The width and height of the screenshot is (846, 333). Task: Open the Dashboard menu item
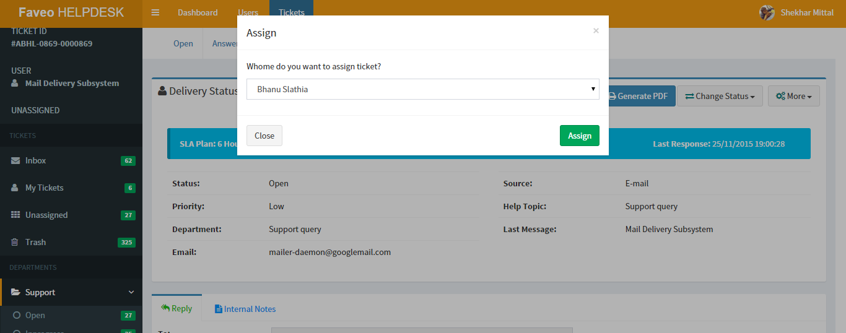[x=198, y=12]
